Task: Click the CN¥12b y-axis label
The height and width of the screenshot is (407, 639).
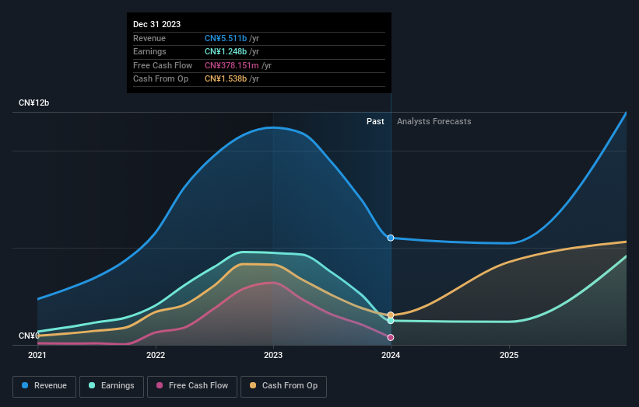Action: 33,103
